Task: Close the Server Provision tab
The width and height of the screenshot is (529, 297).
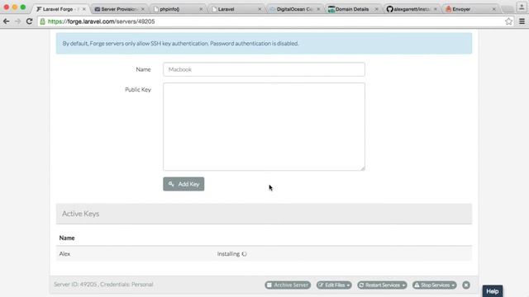Action: [x=143, y=9]
